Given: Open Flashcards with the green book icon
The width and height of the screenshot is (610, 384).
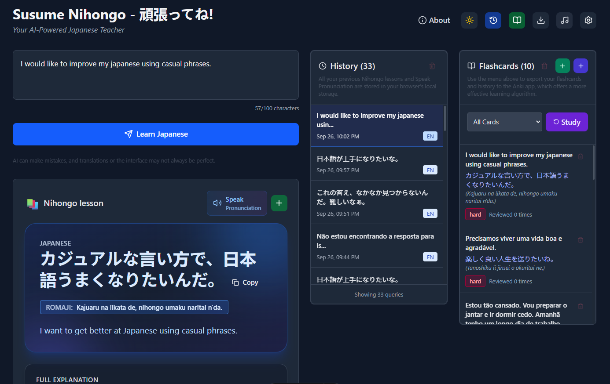Looking at the screenshot, I should [517, 20].
